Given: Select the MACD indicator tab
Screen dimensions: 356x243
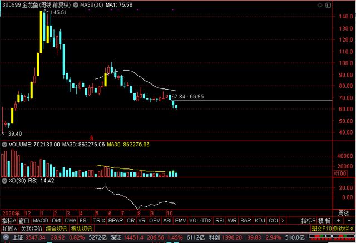Looking at the screenshot, I should (41, 221).
